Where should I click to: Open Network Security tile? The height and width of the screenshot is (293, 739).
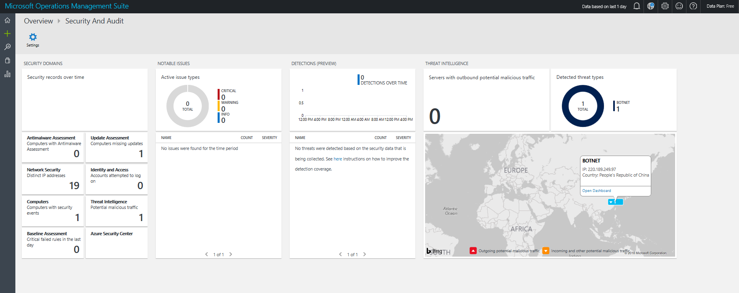coord(53,179)
